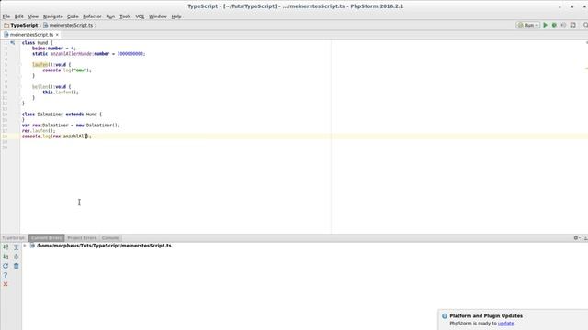Viewport: 588px width, 330px height.
Task: Click the search magnifier icon at top right
Action: coord(585,25)
